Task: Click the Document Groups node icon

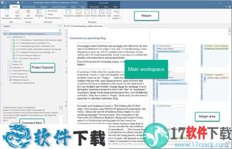Action: [x=10, y=71]
